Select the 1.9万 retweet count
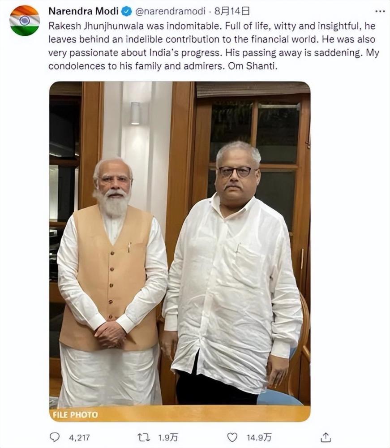Viewport: 390px width, 448px height. pyautogui.click(x=168, y=437)
